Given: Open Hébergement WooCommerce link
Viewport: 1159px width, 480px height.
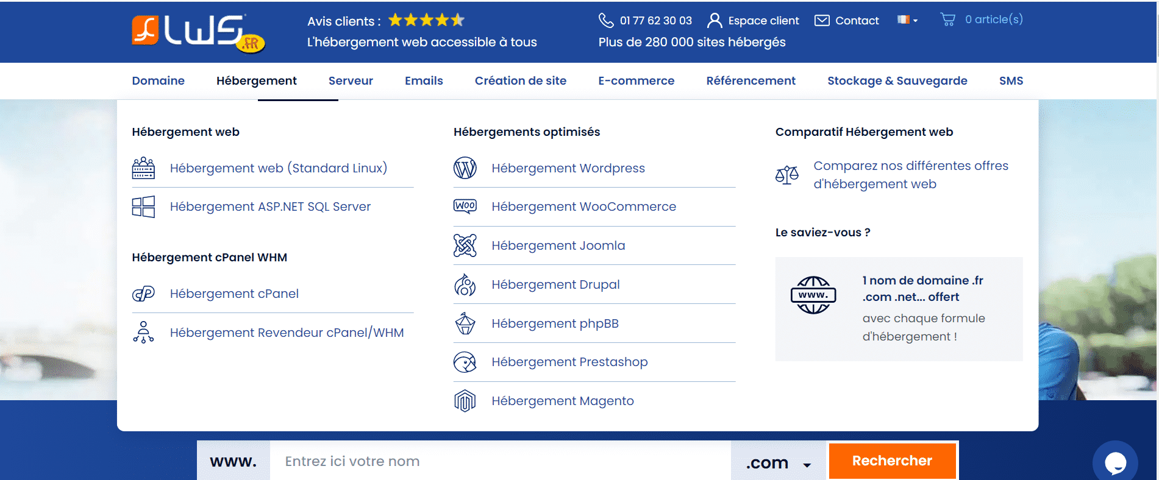Looking at the screenshot, I should [584, 206].
